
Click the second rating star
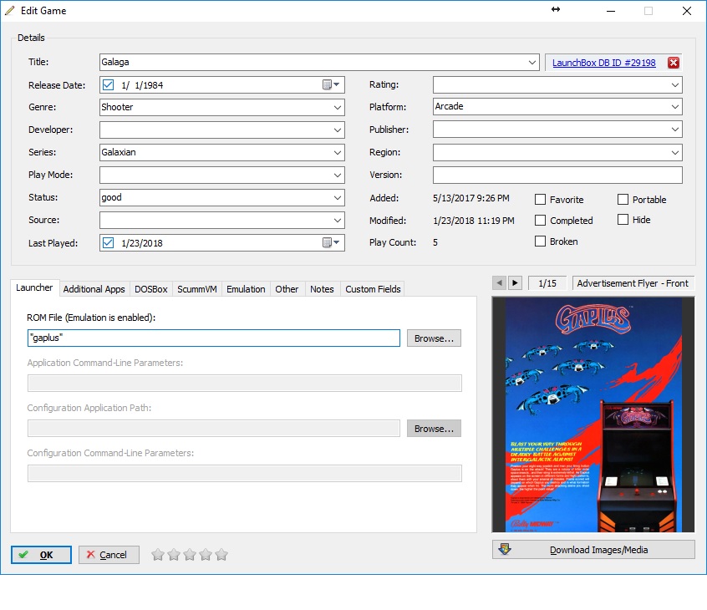174,555
